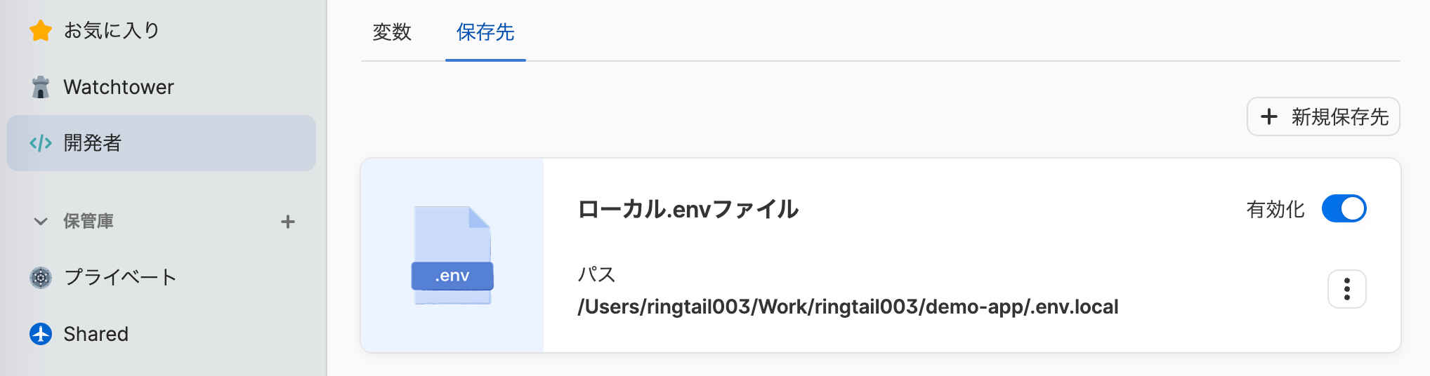Click the Shared vault icon
Viewport: 1430px width, 376px height.
[x=41, y=334]
